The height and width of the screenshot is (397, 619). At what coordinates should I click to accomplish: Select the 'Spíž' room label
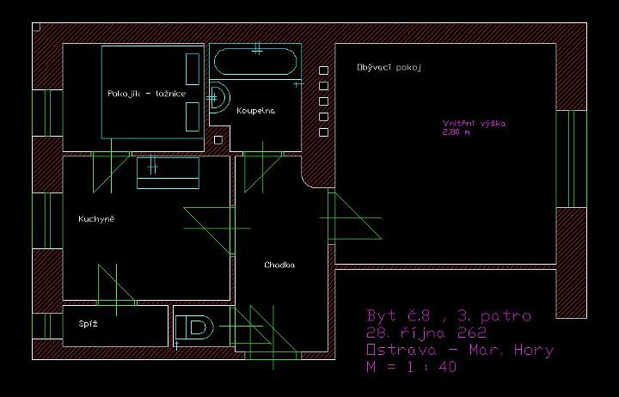88,324
